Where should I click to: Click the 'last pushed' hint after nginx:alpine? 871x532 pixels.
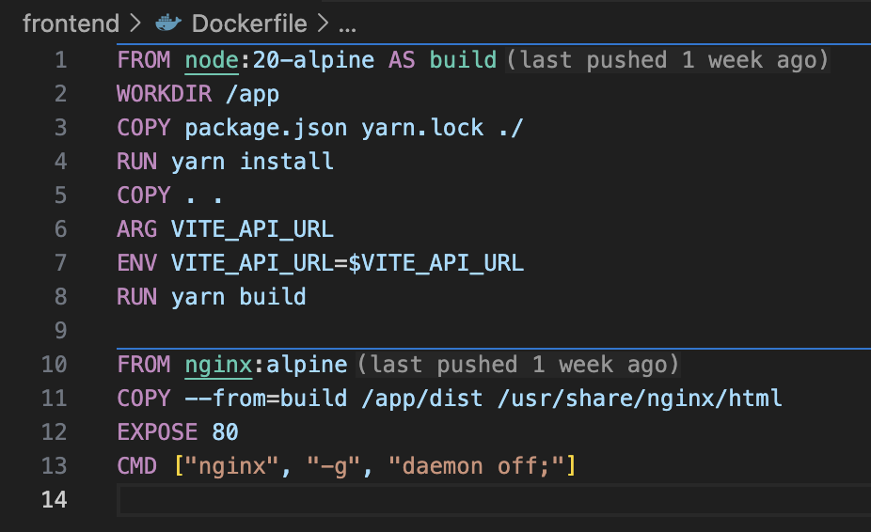click(x=517, y=365)
